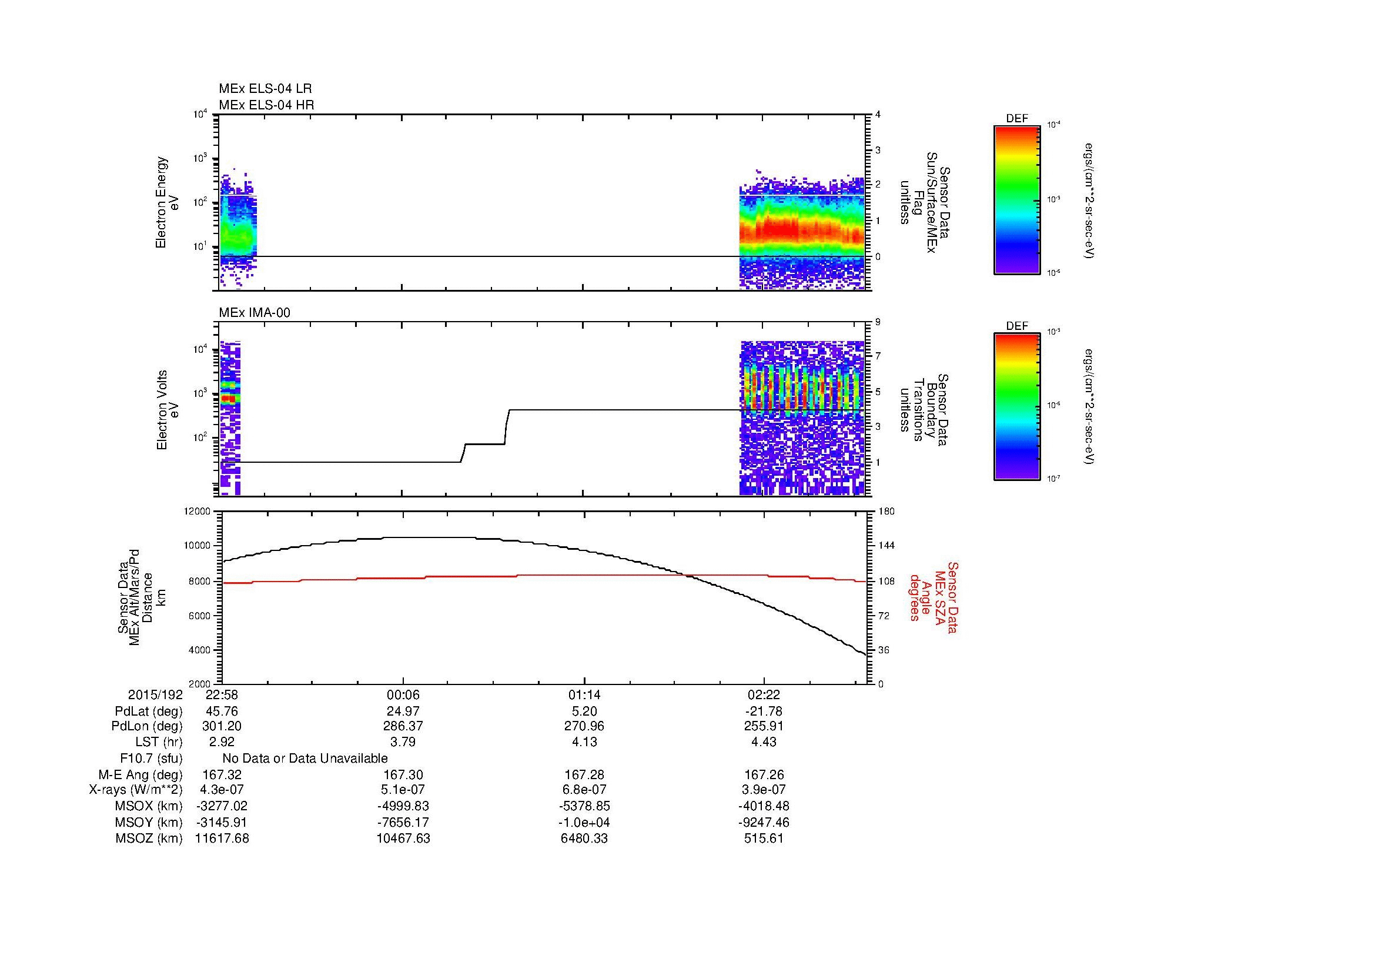Image resolution: width=1375 pixels, height=972 pixels.
Task: Click the 'MEx ELS-04 LR' panel title
Action: (265, 89)
